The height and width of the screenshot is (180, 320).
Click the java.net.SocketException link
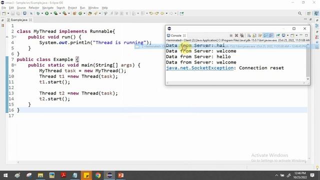tap(200, 68)
